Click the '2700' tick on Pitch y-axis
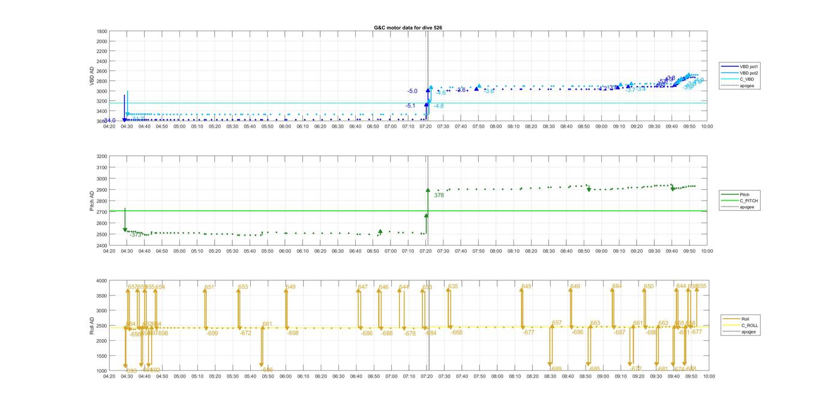The image size is (840, 416). click(x=102, y=212)
